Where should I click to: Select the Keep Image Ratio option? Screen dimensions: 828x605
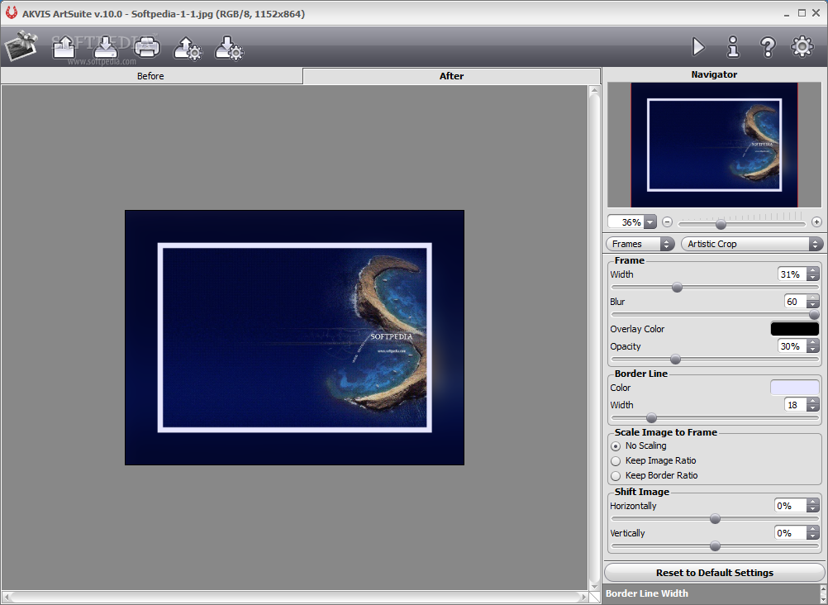[616, 461]
